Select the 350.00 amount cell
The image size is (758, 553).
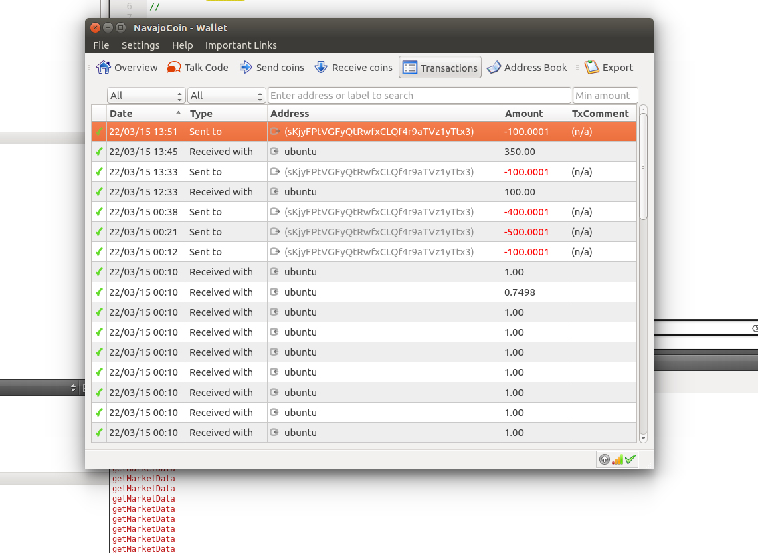coord(536,152)
